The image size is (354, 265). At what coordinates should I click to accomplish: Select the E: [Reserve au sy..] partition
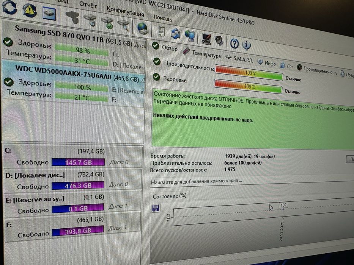click(73, 203)
